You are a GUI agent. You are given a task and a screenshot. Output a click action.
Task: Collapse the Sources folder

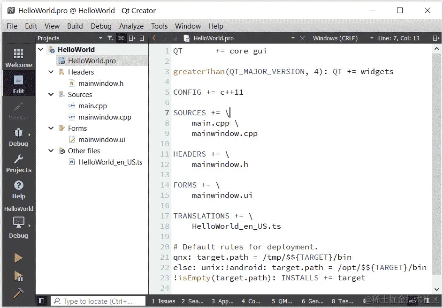tap(51, 95)
